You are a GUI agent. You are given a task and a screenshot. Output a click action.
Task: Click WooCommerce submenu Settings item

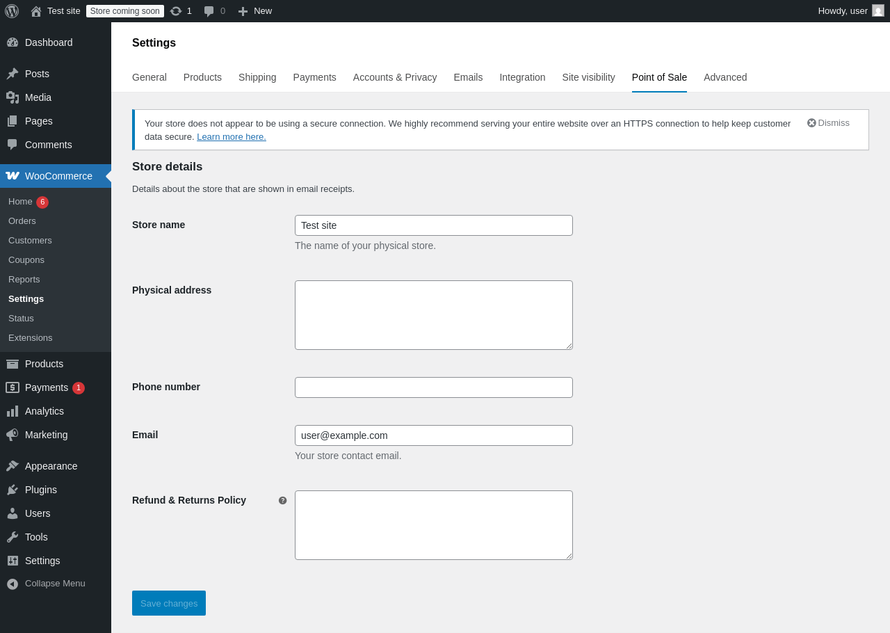(26, 298)
